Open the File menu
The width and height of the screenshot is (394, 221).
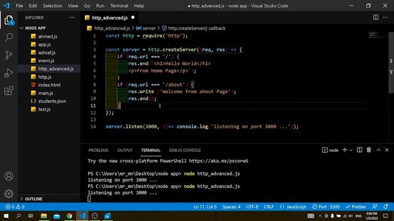pyautogui.click(x=19, y=6)
